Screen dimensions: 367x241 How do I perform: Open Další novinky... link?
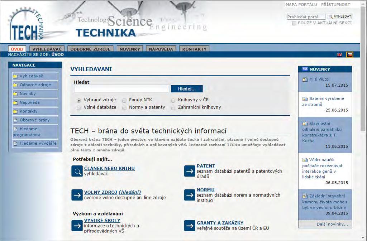(x=332, y=224)
